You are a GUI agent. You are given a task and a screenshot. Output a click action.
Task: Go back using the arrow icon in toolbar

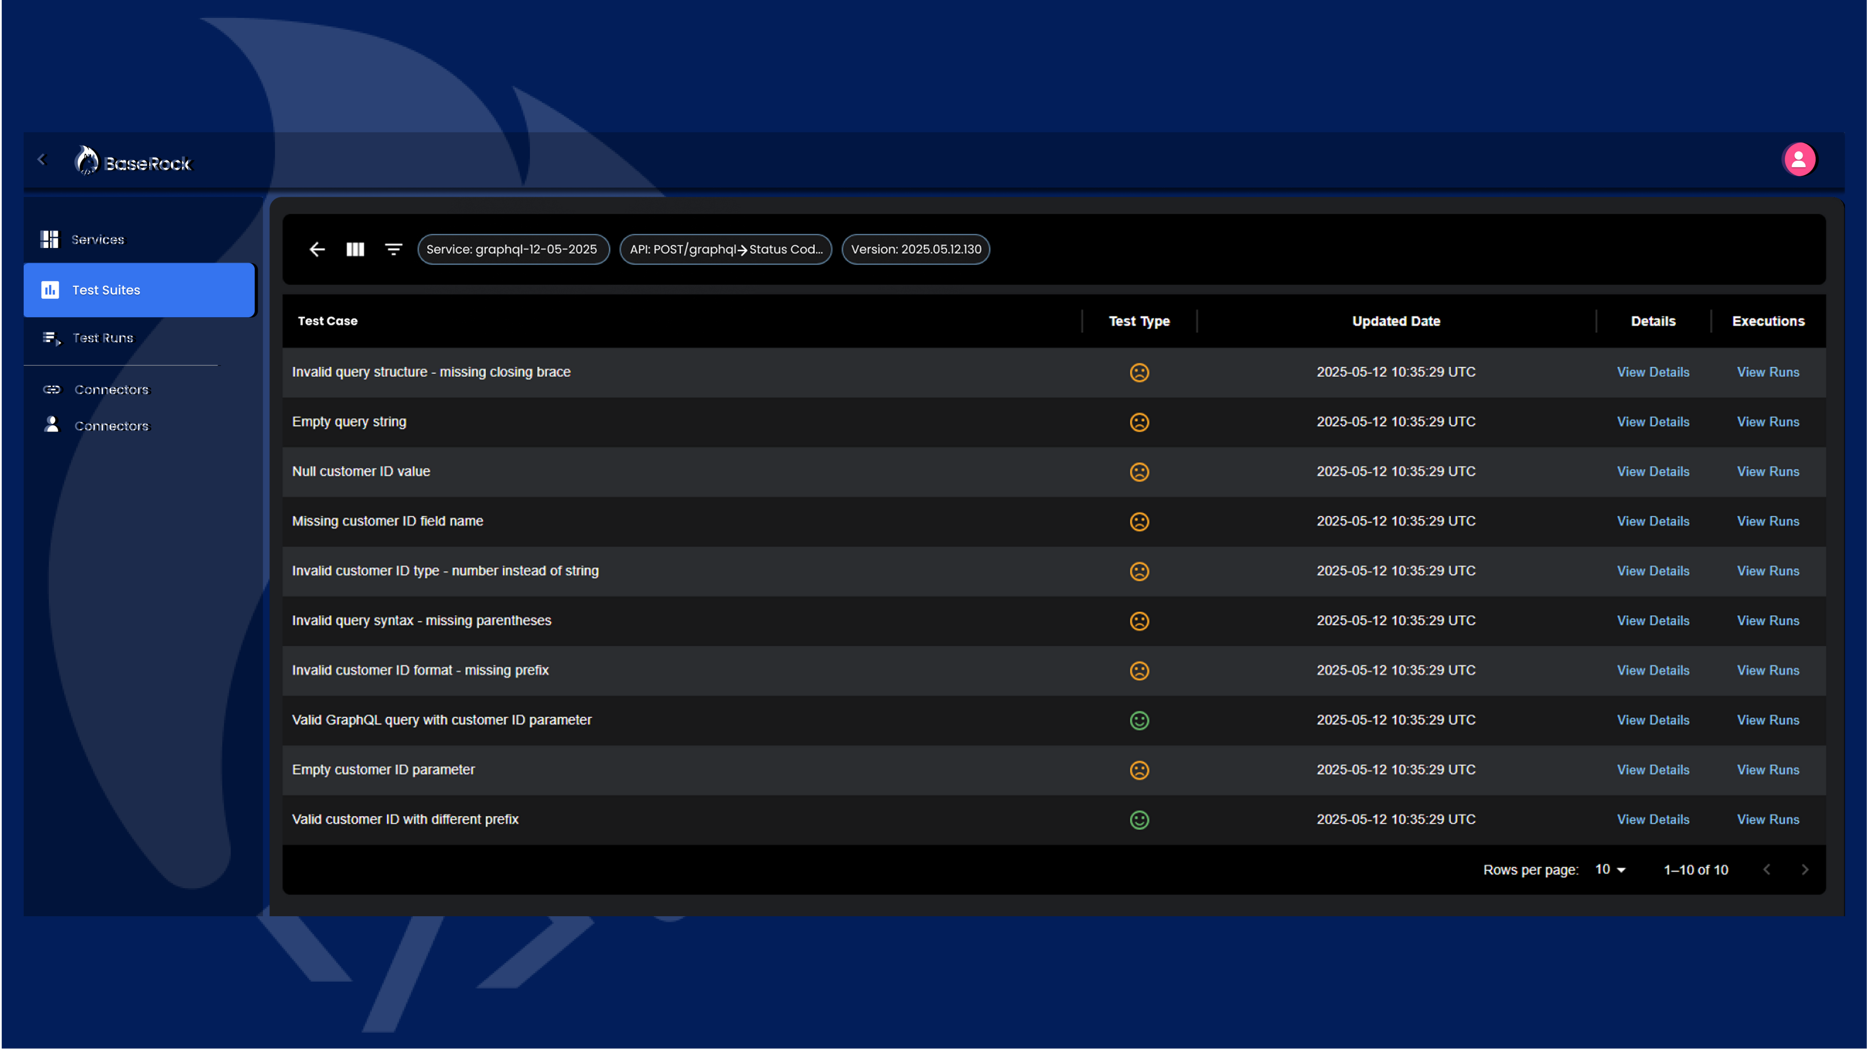(317, 249)
